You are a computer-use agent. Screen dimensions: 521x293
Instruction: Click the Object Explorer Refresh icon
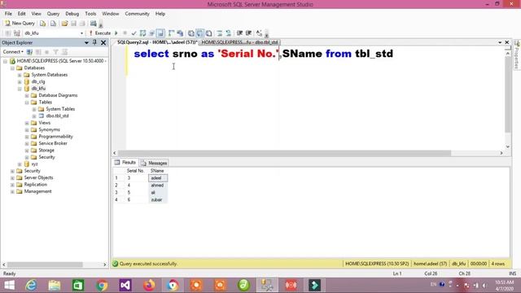point(64,52)
